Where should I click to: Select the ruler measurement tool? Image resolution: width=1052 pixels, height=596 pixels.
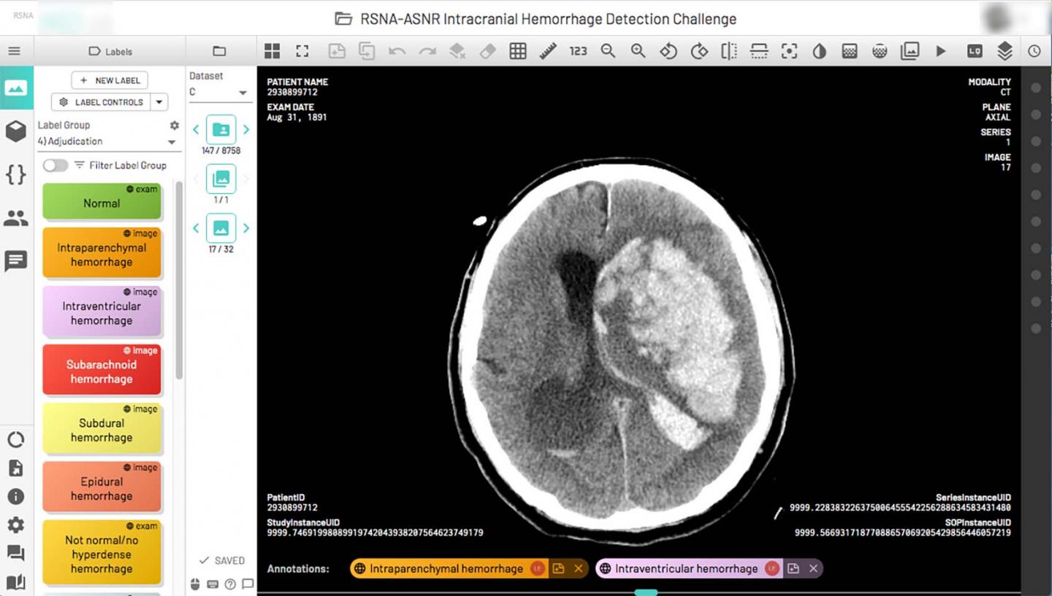tap(548, 51)
